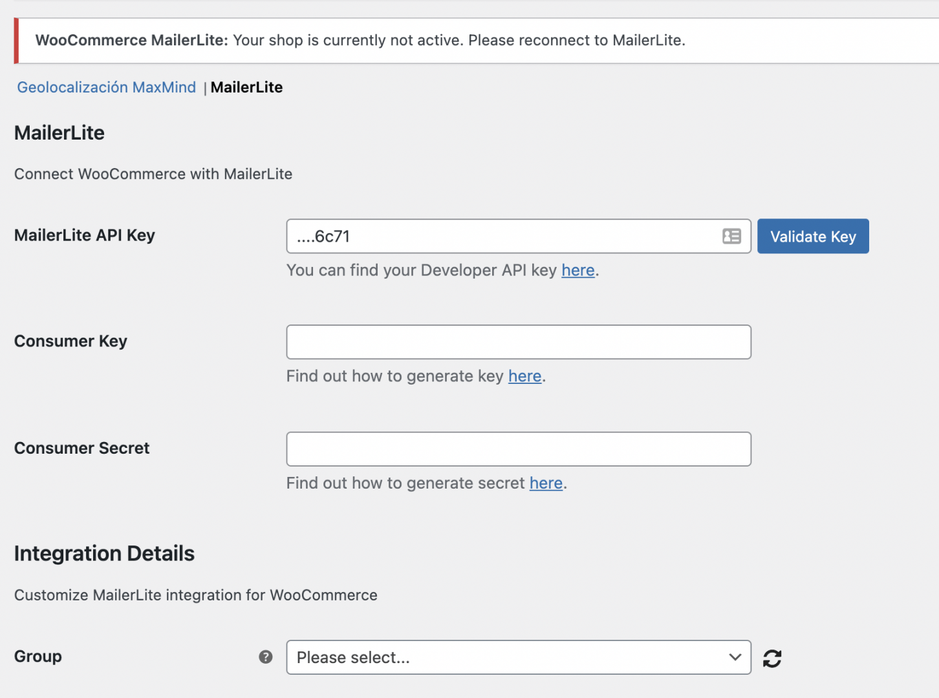Click the 'Consumer Key' label

70,341
